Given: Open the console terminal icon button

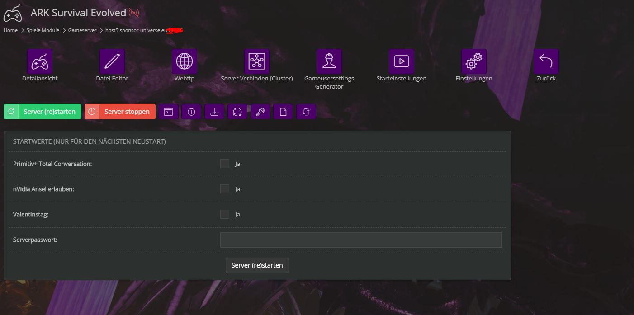Looking at the screenshot, I should coord(169,112).
